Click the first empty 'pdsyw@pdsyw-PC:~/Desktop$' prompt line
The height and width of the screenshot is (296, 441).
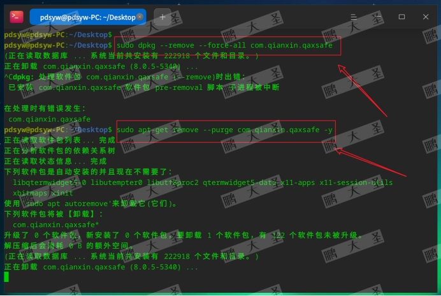(58, 34)
